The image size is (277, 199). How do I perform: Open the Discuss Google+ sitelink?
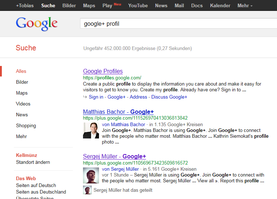point(169,97)
